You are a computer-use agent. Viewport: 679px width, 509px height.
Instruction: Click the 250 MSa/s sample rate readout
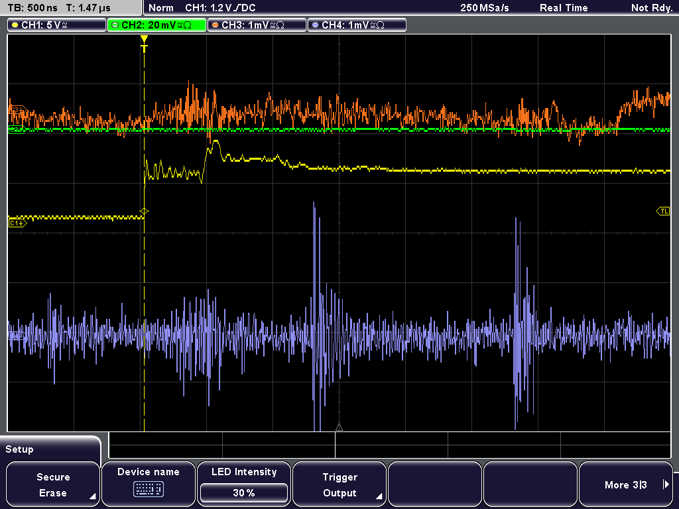pos(485,8)
